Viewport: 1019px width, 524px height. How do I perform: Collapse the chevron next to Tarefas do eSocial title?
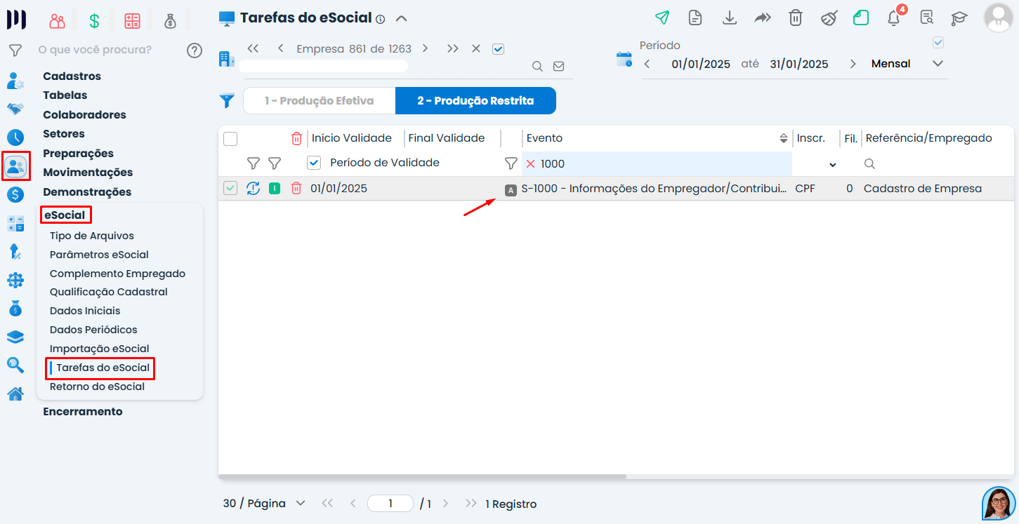(x=401, y=18)
